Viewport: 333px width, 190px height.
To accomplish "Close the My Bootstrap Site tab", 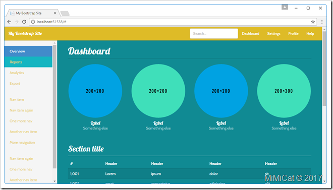I will coord(55,13).
